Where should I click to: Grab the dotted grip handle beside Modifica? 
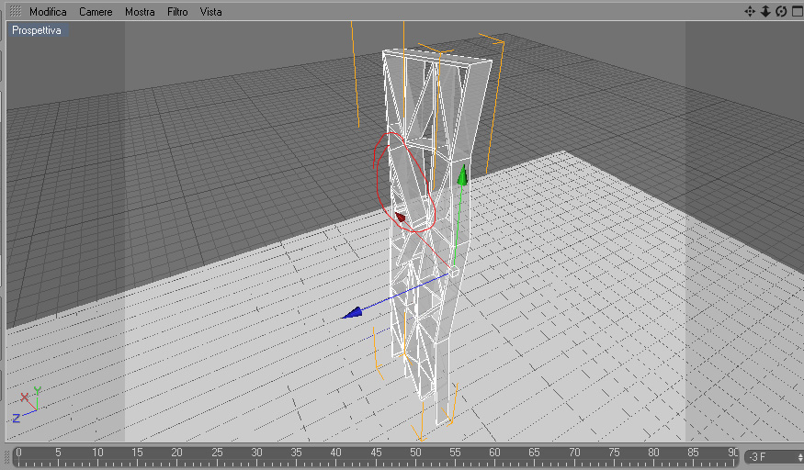(16, 11)
